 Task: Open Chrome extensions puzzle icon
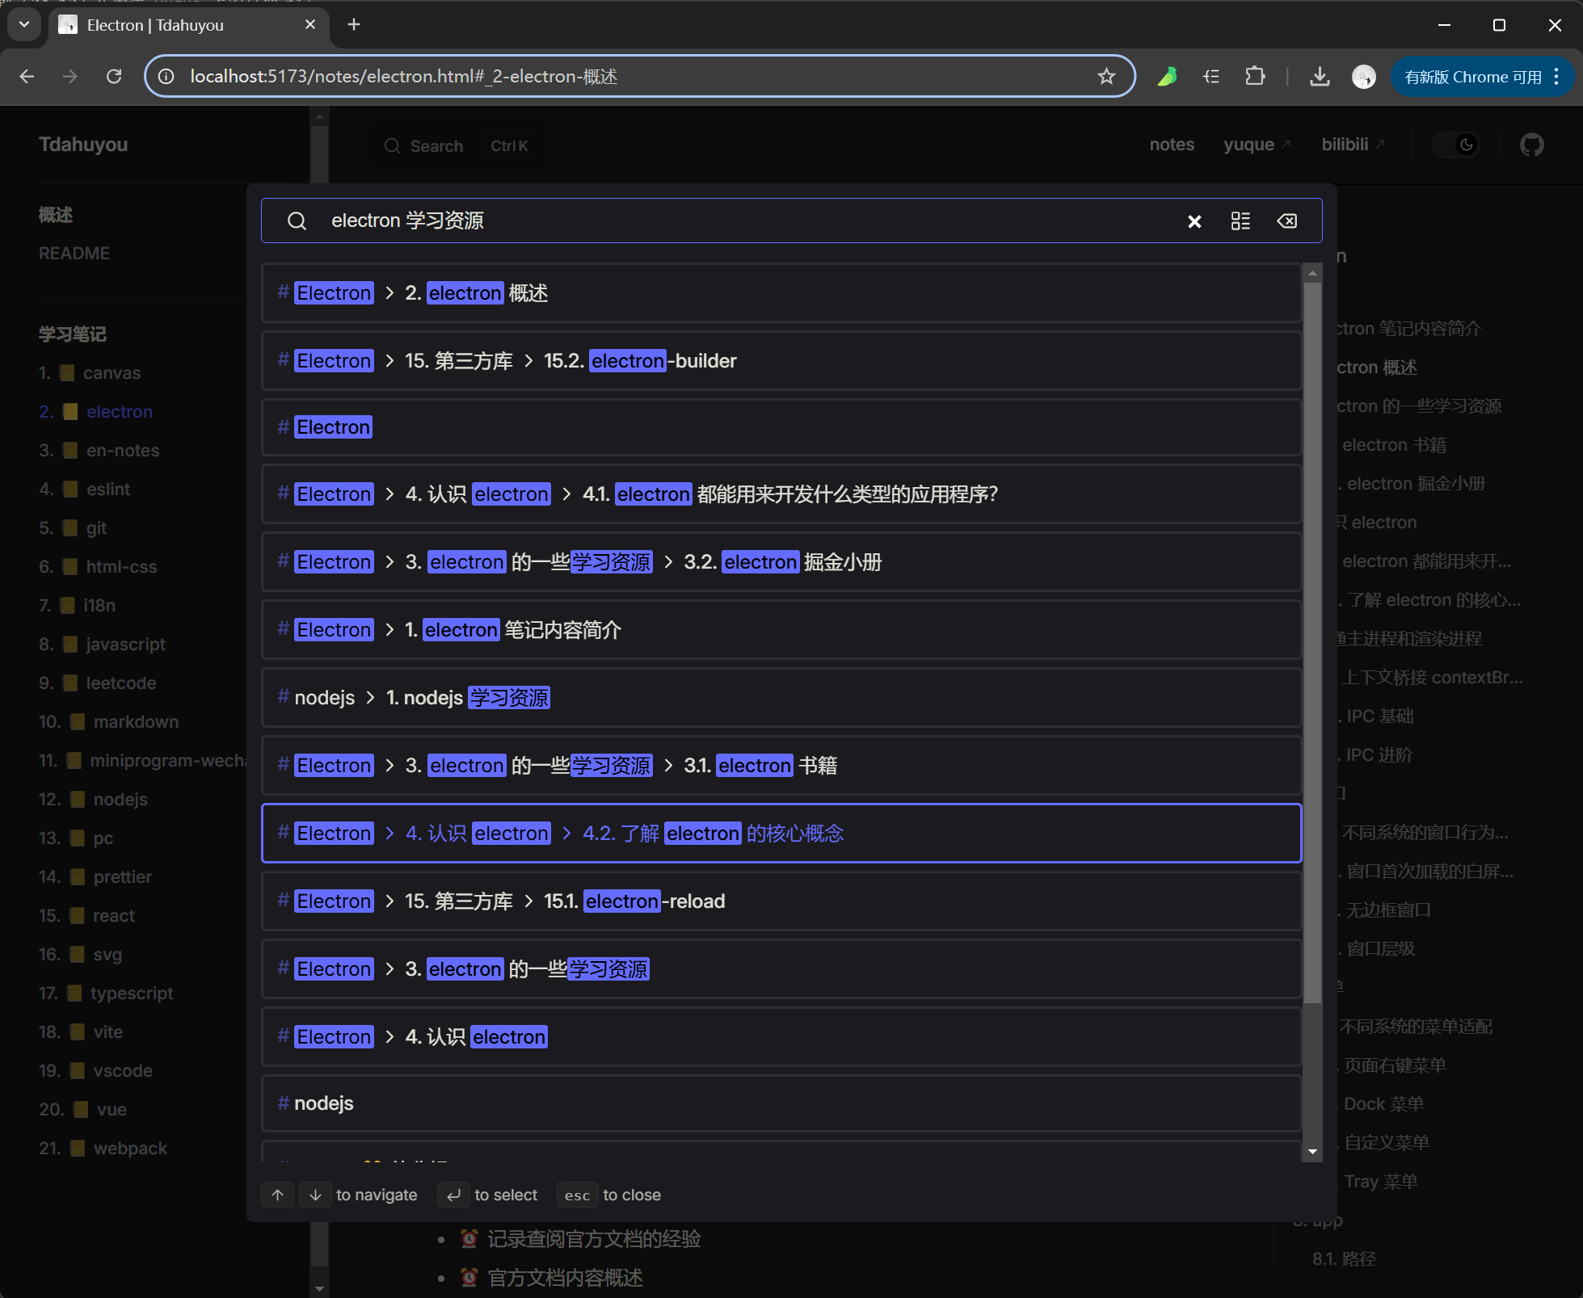click(x=1255, y=77)
